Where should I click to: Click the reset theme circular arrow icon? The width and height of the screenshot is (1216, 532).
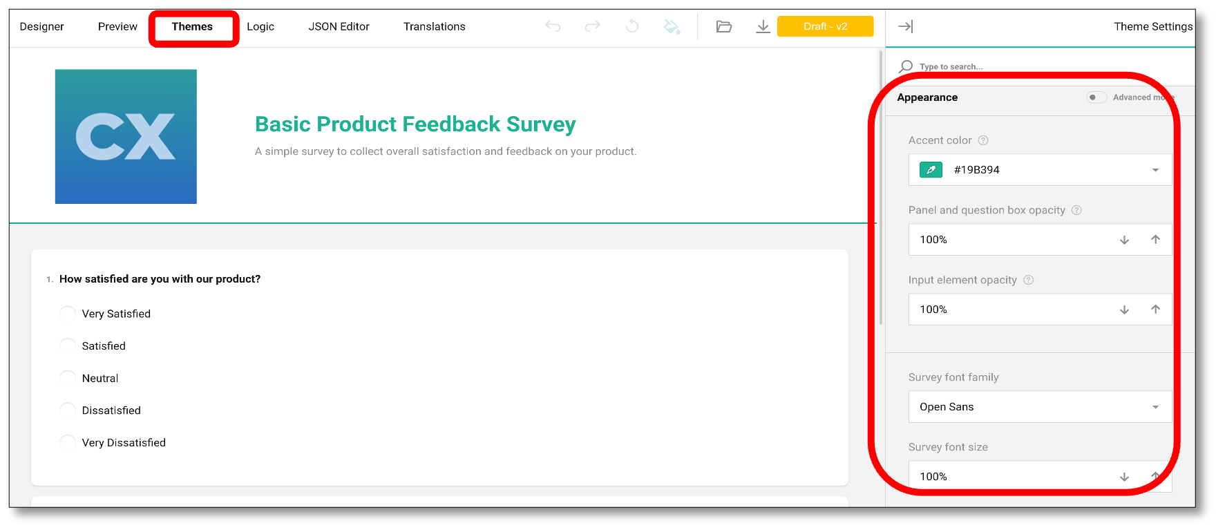[631, 26]
